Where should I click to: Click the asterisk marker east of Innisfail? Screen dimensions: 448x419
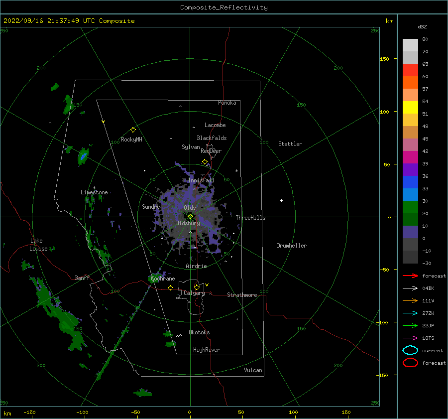click(x=236, y=171)
